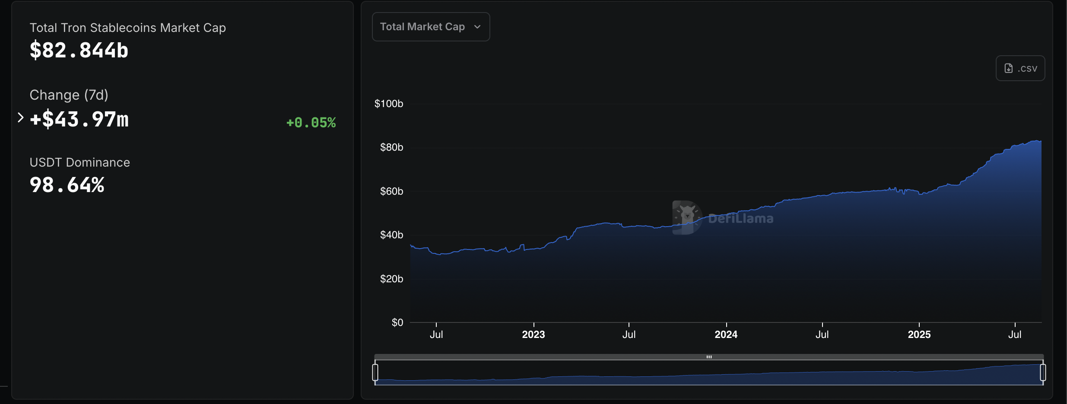Click the 2023 label on the x-axis
The height and width of the screenshot is (404, 1067).
pyautogui.click(x=533, y=335)
